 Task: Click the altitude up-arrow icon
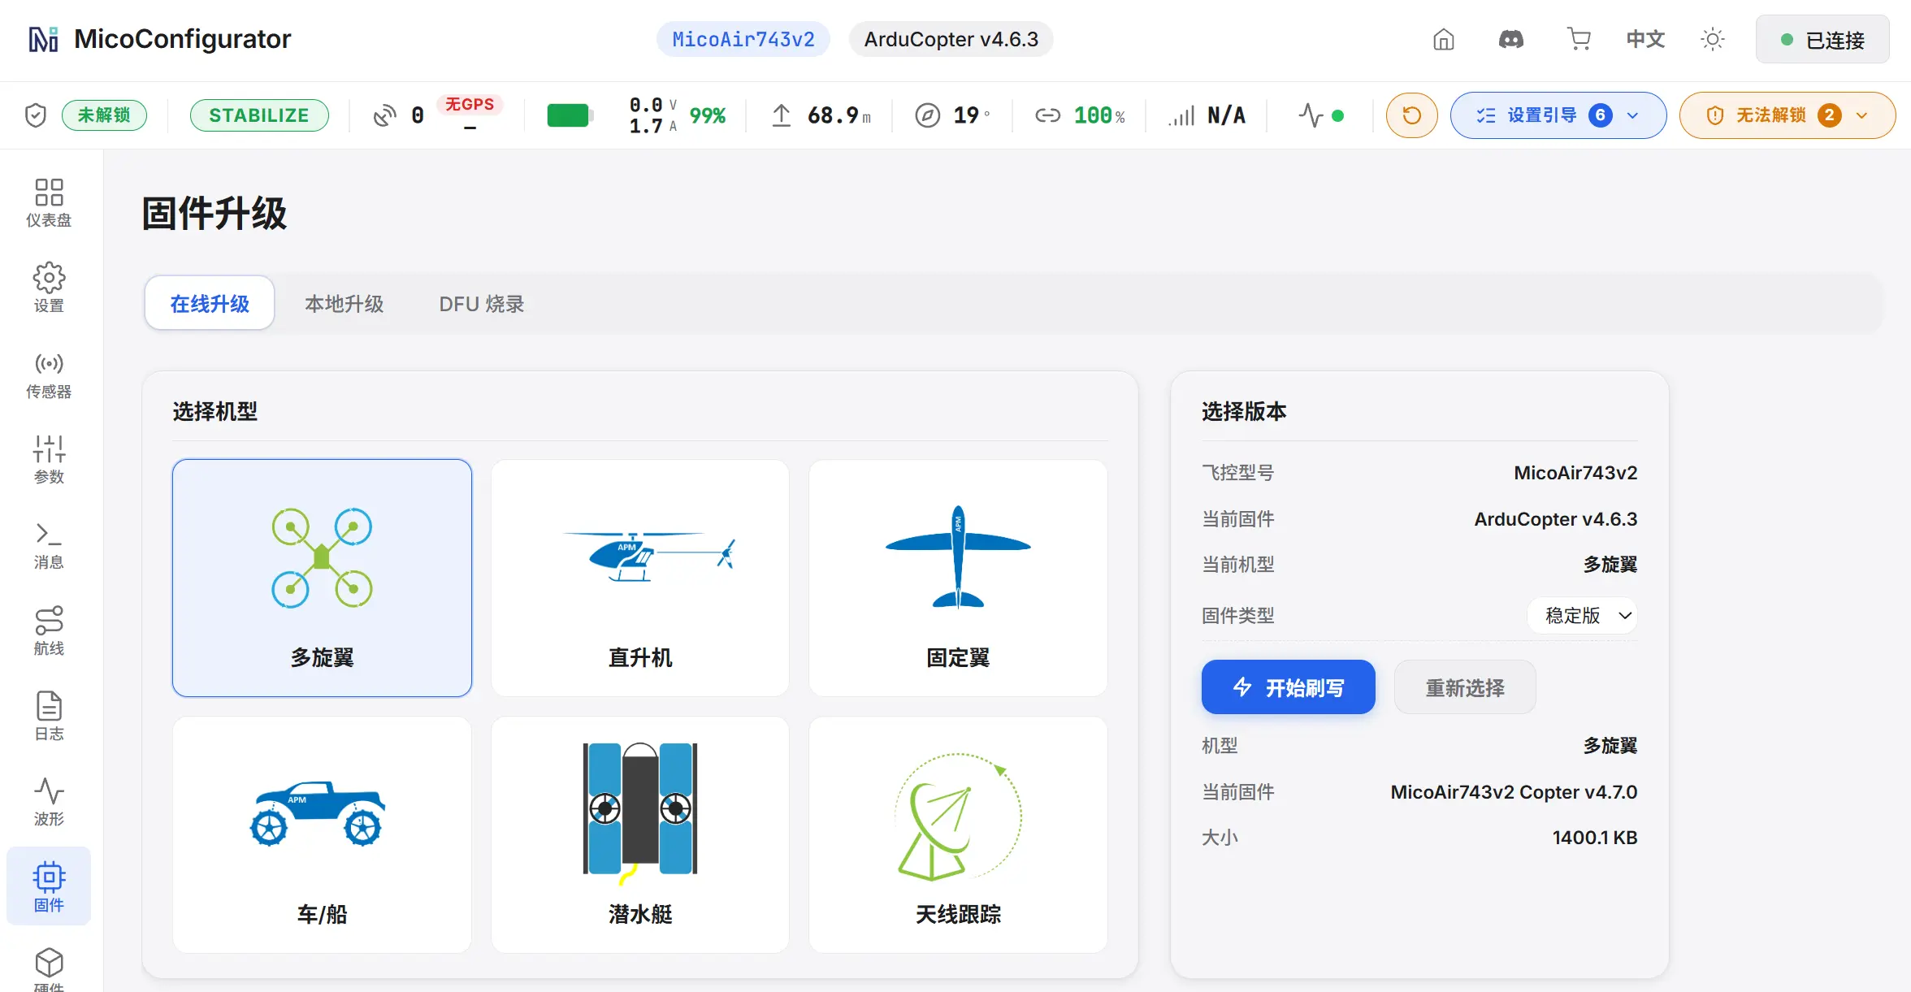(781, 115)
